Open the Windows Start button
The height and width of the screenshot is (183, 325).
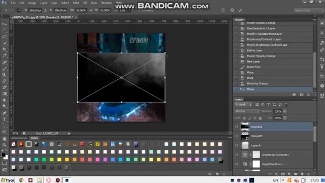coord(8,180)
